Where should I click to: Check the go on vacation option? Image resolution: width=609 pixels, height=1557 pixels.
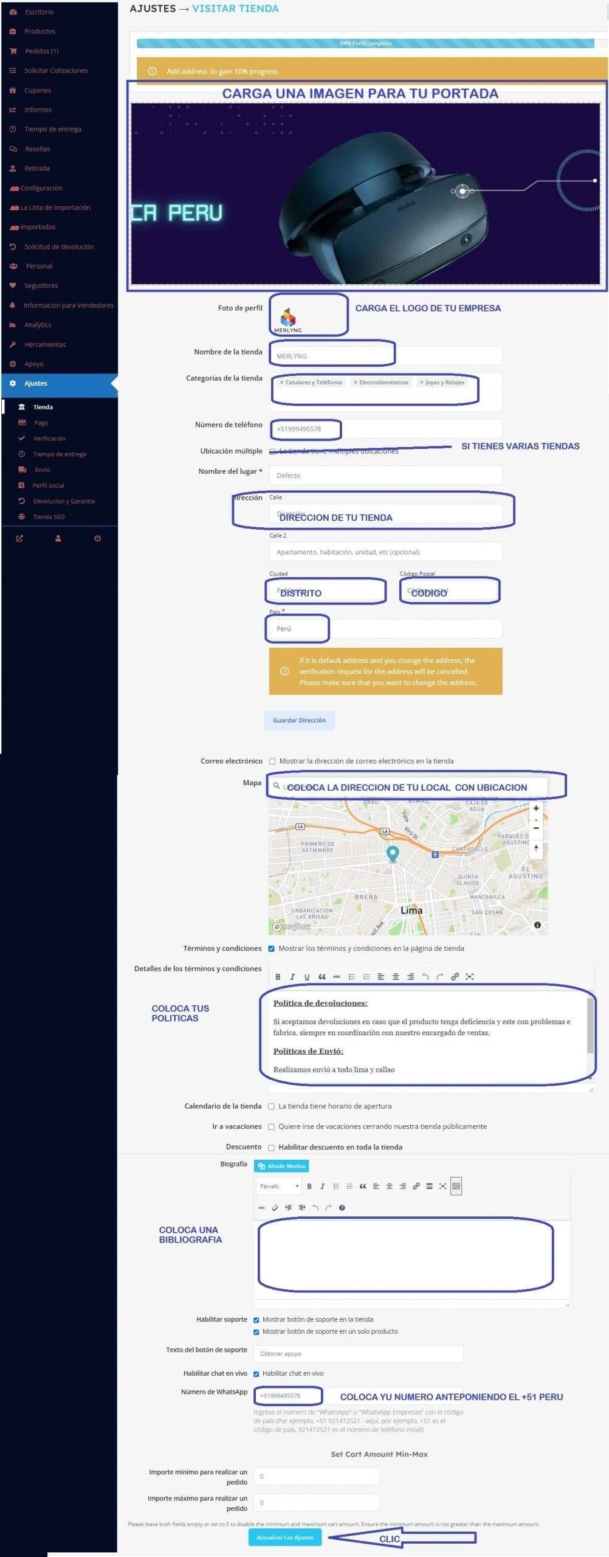pos(272,1127)
